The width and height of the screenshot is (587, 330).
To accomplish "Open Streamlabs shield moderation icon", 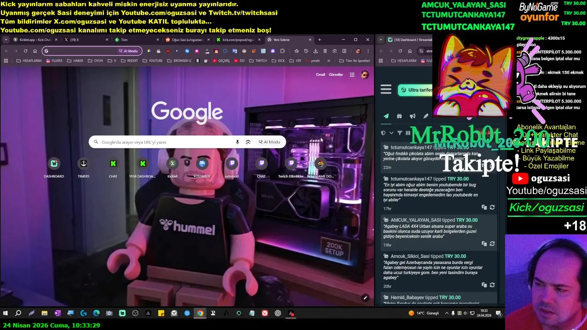I will point(383,133).
